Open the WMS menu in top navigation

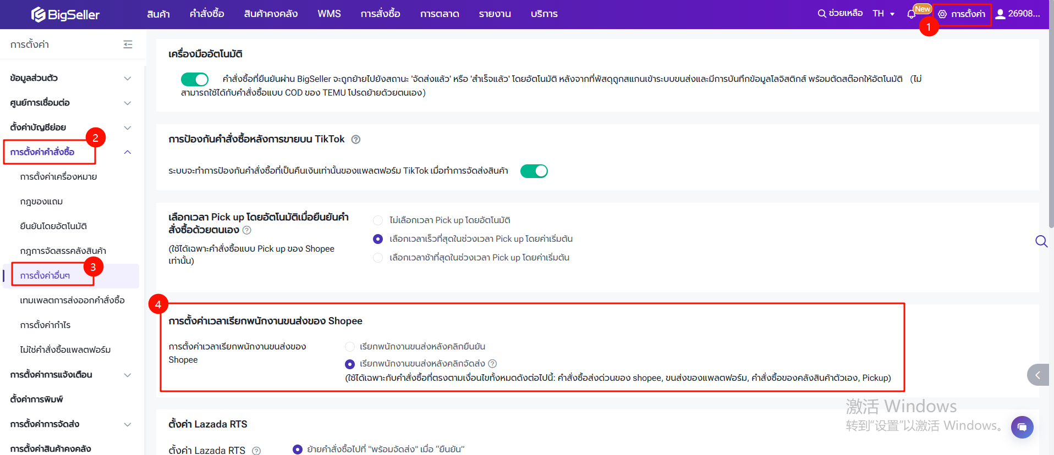329,14
